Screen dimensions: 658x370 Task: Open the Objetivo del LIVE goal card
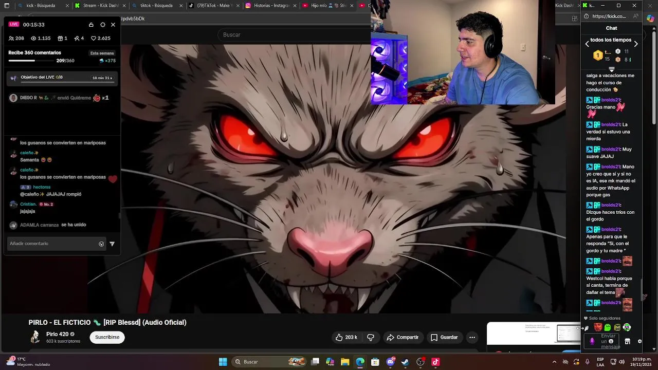[62, 79]
